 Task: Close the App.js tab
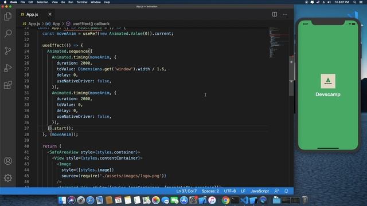[x=50, y=14]
